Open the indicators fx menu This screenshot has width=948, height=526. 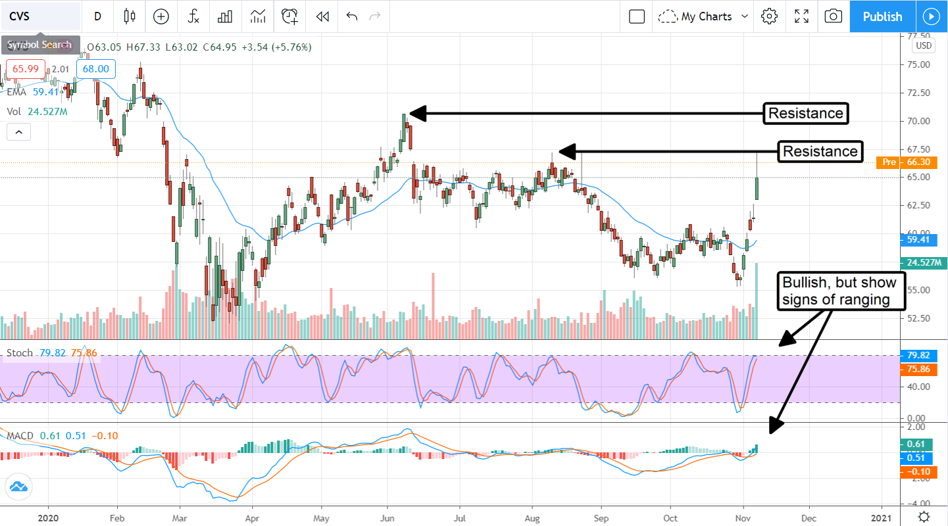[193, 16]
